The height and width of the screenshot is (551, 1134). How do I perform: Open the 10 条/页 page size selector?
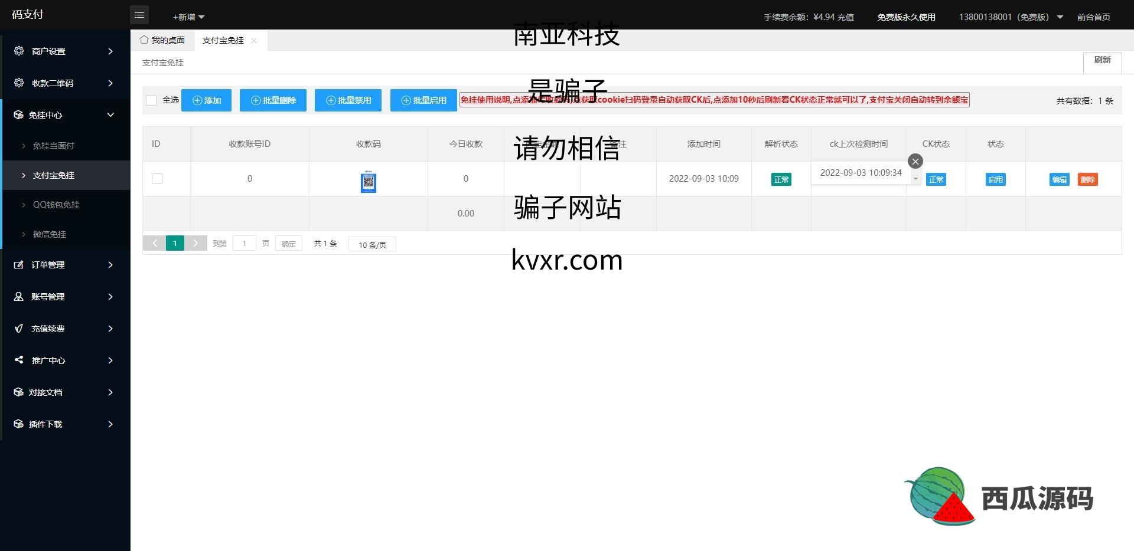coord(372,244)
